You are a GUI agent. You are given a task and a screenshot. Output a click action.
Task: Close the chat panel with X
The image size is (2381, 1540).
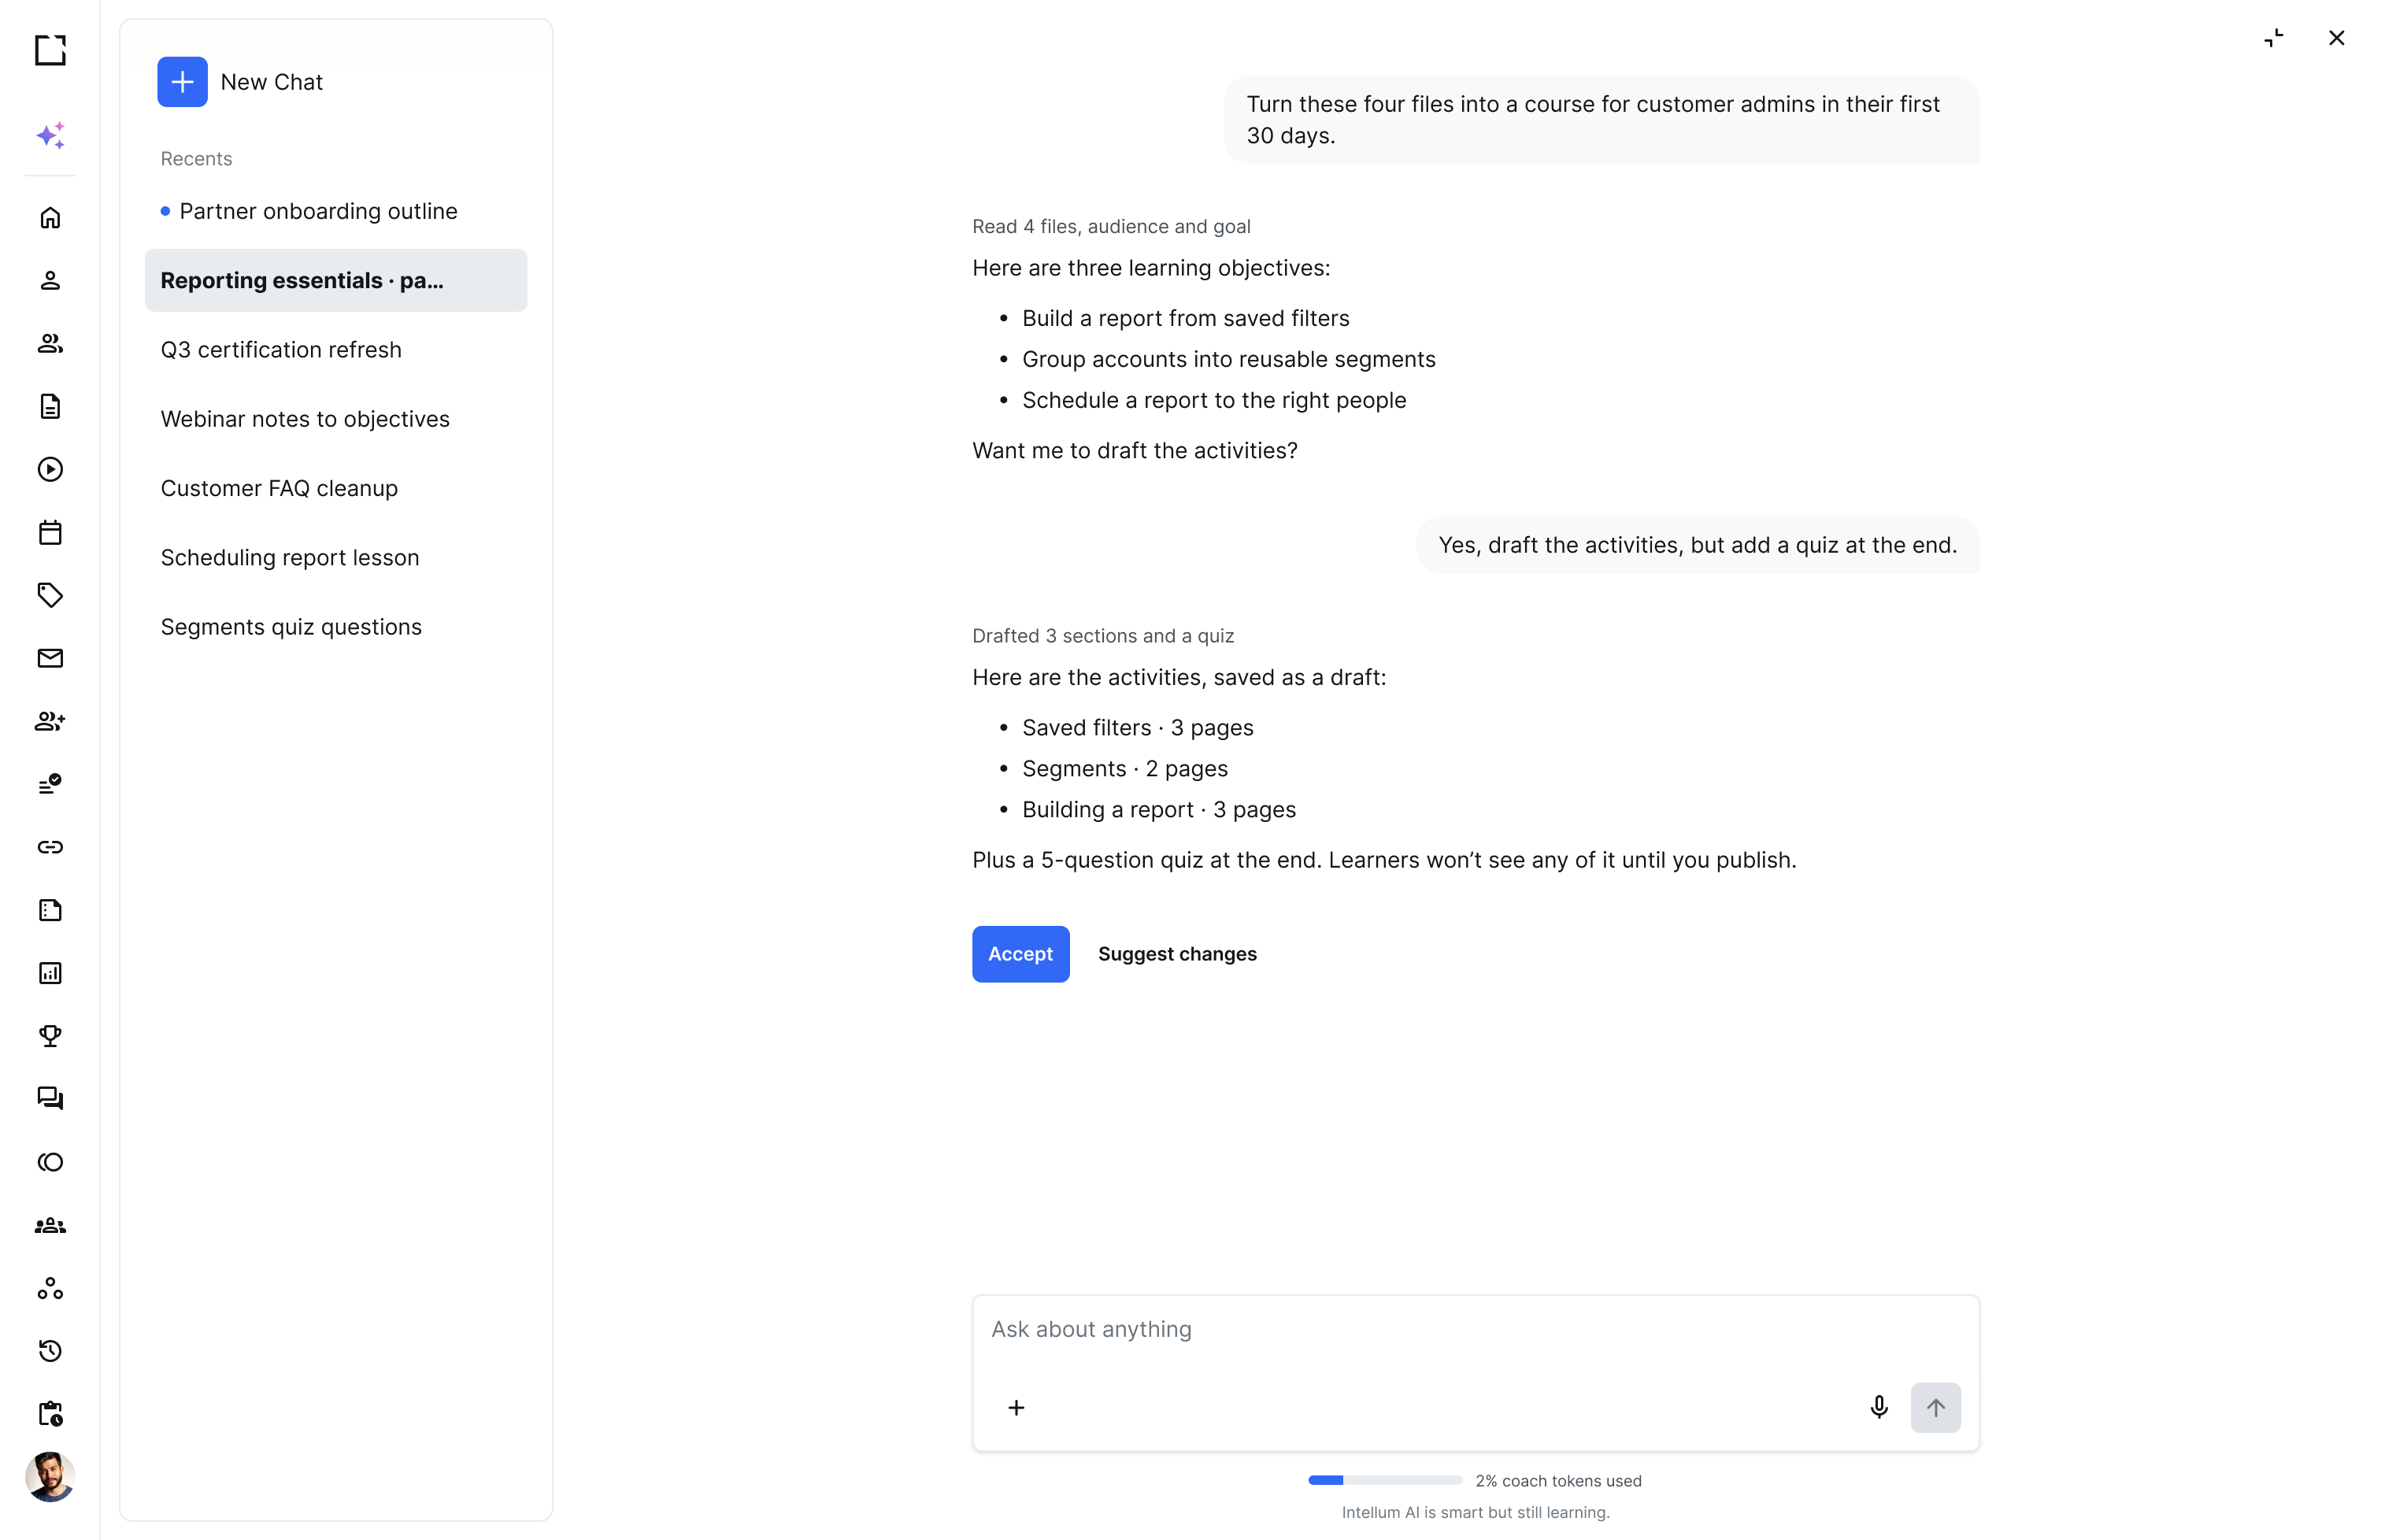tap(2336, 38)
